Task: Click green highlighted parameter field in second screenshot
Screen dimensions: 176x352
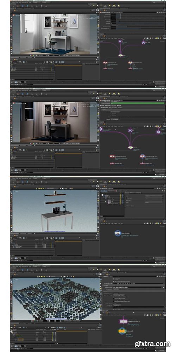Action: pyautogui.click(x=137, y=103)
